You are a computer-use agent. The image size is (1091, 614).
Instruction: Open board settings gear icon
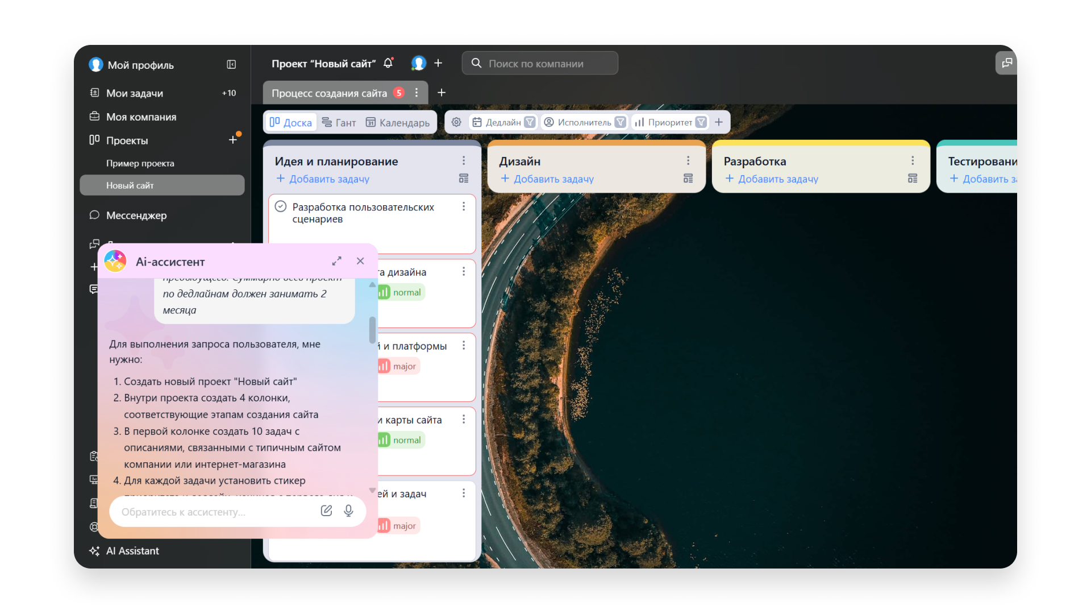click(x=456, y=122)
